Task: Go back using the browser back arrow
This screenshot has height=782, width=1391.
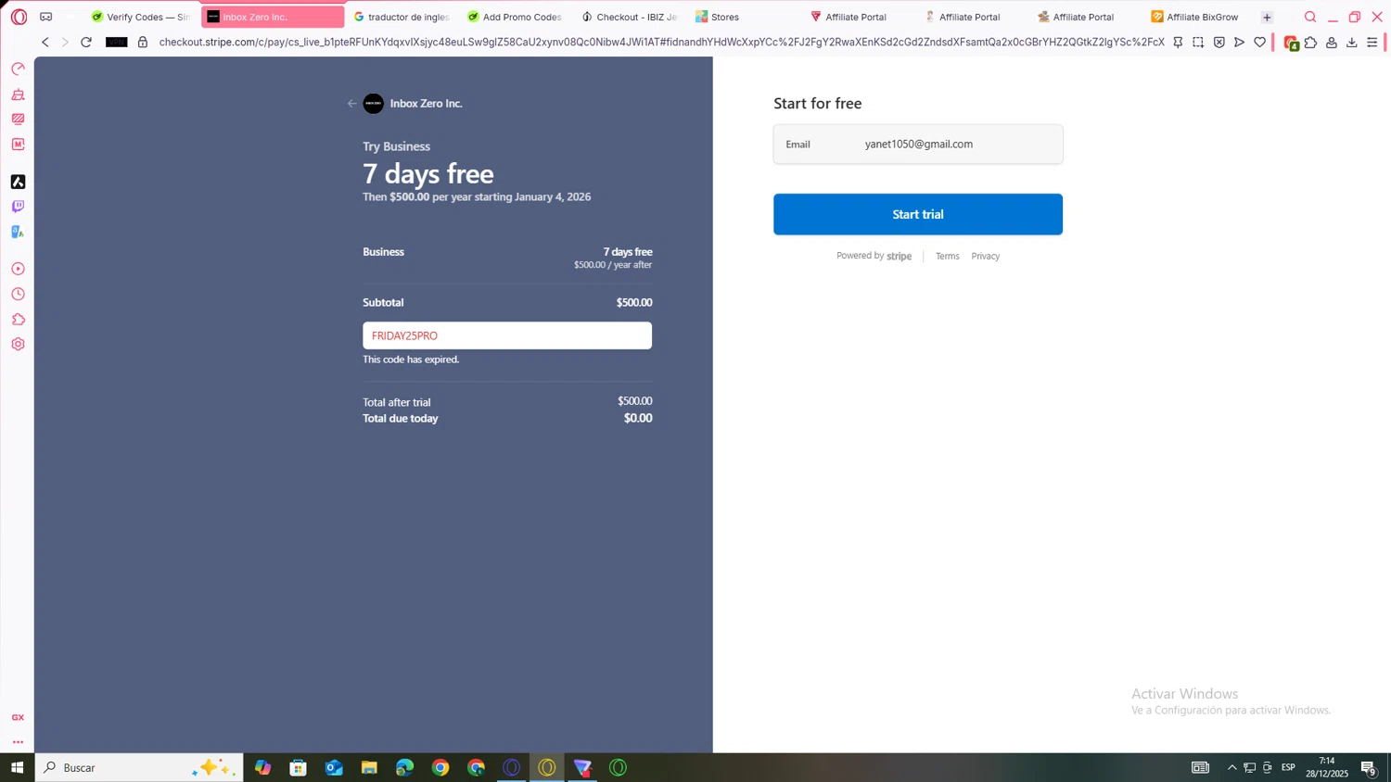Action: 45,42
